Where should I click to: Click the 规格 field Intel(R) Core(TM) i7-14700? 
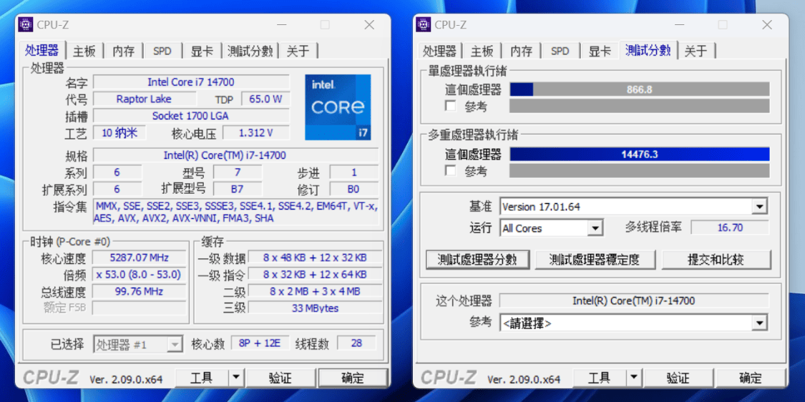click(x=235, y=155)
